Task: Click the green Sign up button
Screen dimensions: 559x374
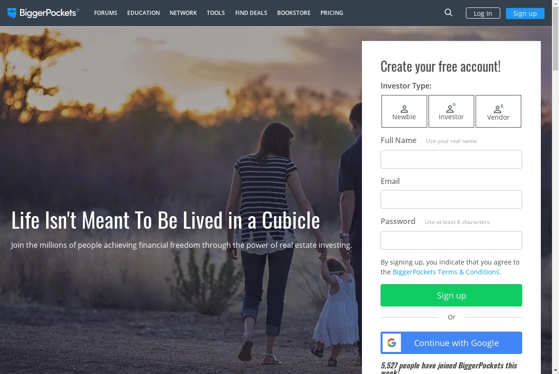Action: click(x=451, y=295)
